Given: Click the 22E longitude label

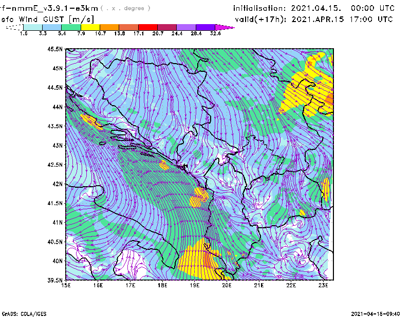Looking at the screenshot, I should tap(291, 285).
